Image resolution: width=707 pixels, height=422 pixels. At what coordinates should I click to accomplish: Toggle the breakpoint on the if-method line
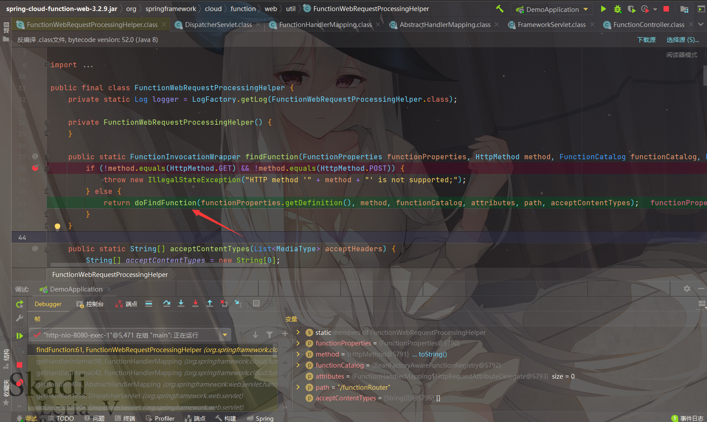[x=35, y=168]
